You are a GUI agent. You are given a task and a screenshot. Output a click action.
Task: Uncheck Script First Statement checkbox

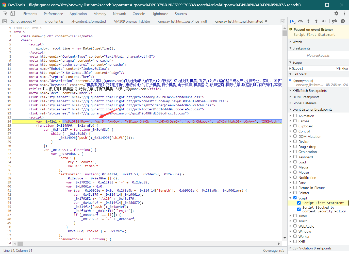pos(299,203)
